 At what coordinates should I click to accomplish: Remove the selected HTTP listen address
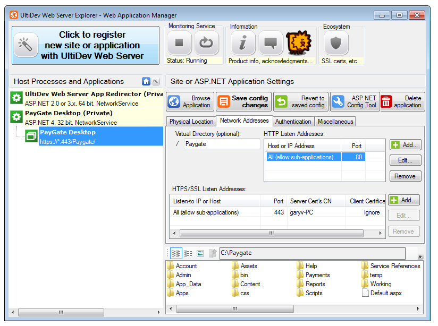click(x=406, y=176)
